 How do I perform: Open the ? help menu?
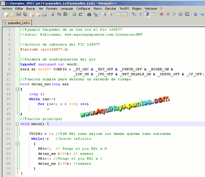point(161,9)
